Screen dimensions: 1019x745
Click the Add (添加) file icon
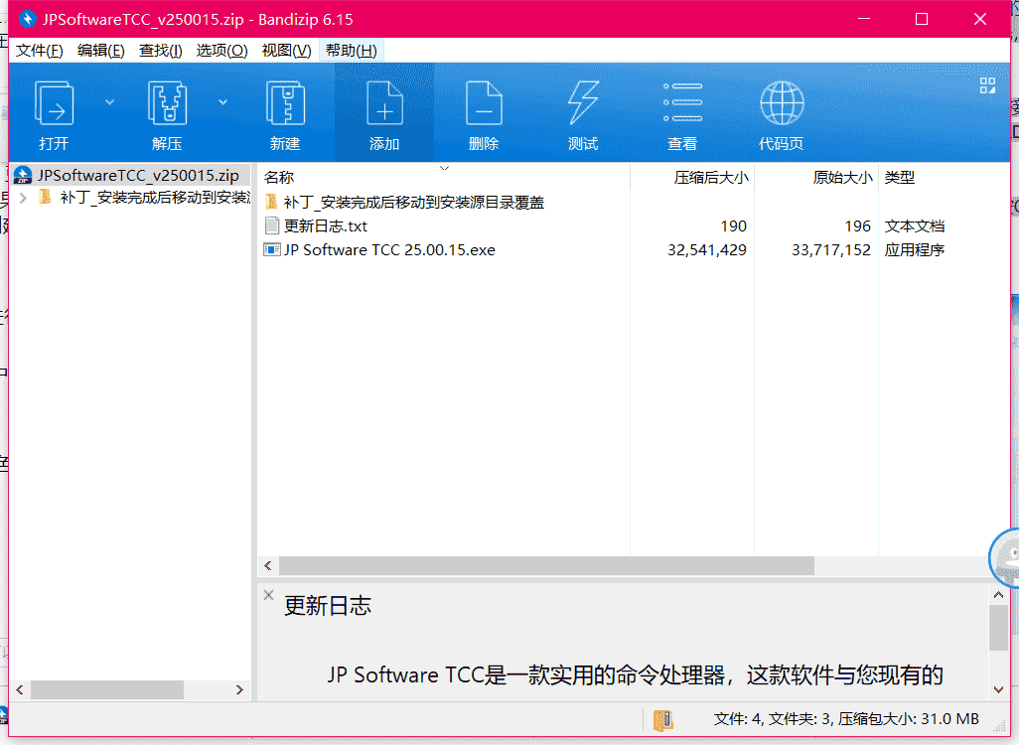pyautogui.click(x=384, y=102)
